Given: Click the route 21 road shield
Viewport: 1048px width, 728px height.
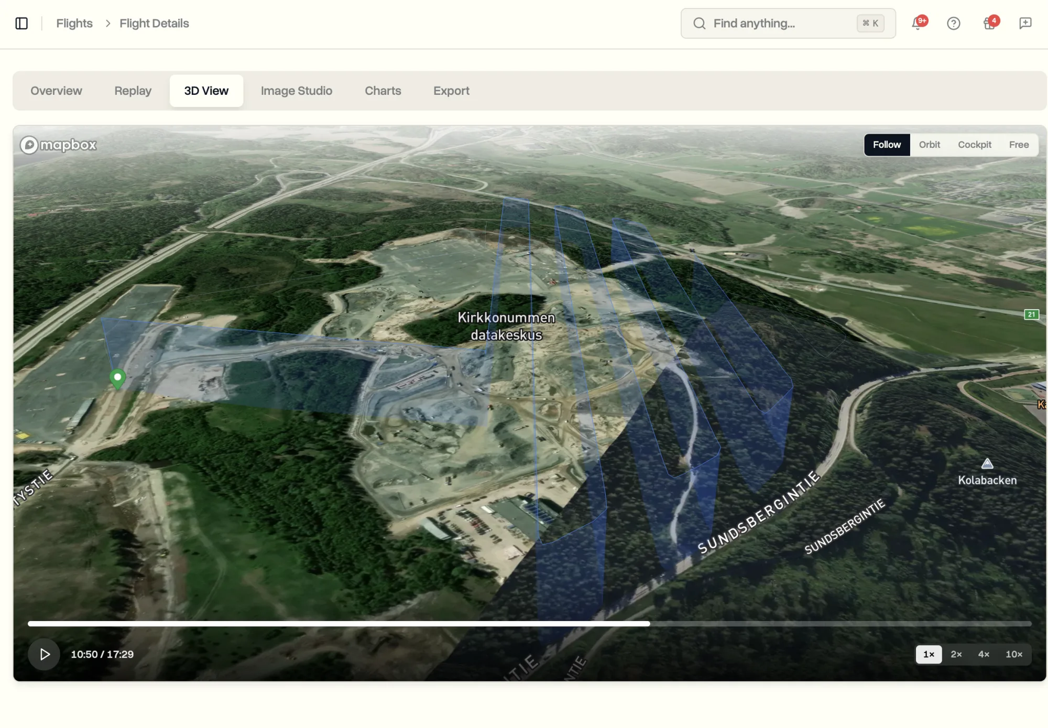Looking at the screenshot, I should coord(1031,314).
